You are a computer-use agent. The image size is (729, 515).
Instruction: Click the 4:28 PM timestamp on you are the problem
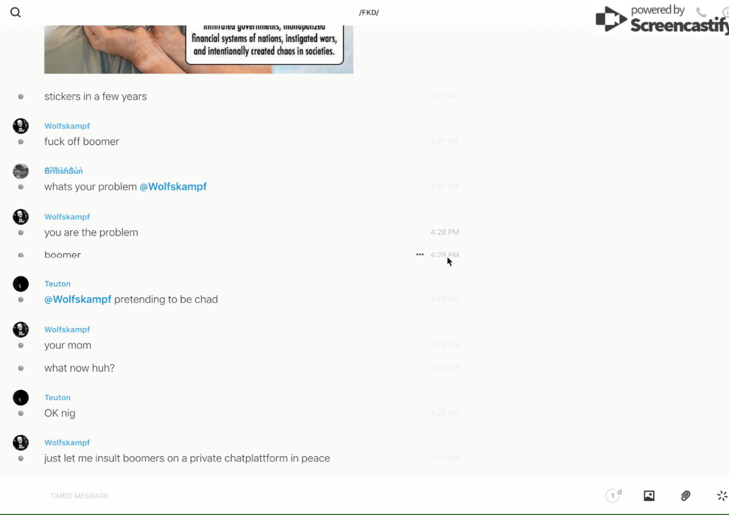coord(445,232)
